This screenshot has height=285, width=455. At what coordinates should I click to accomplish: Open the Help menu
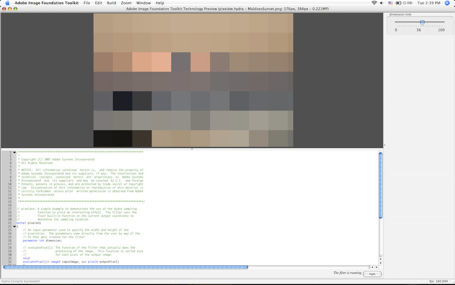(160, 3)
